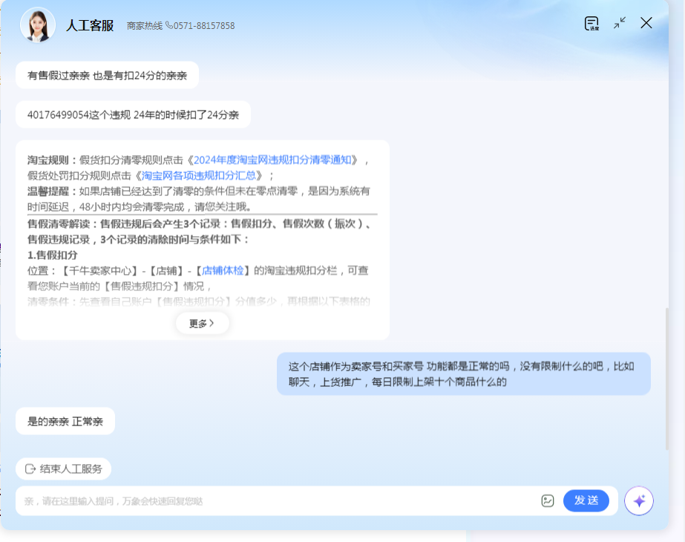Select message starting with 40176499054

(x=134, y=114)
